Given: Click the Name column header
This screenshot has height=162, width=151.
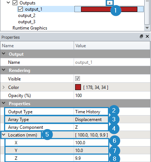Looking at the screenshot, I should 37,46.
